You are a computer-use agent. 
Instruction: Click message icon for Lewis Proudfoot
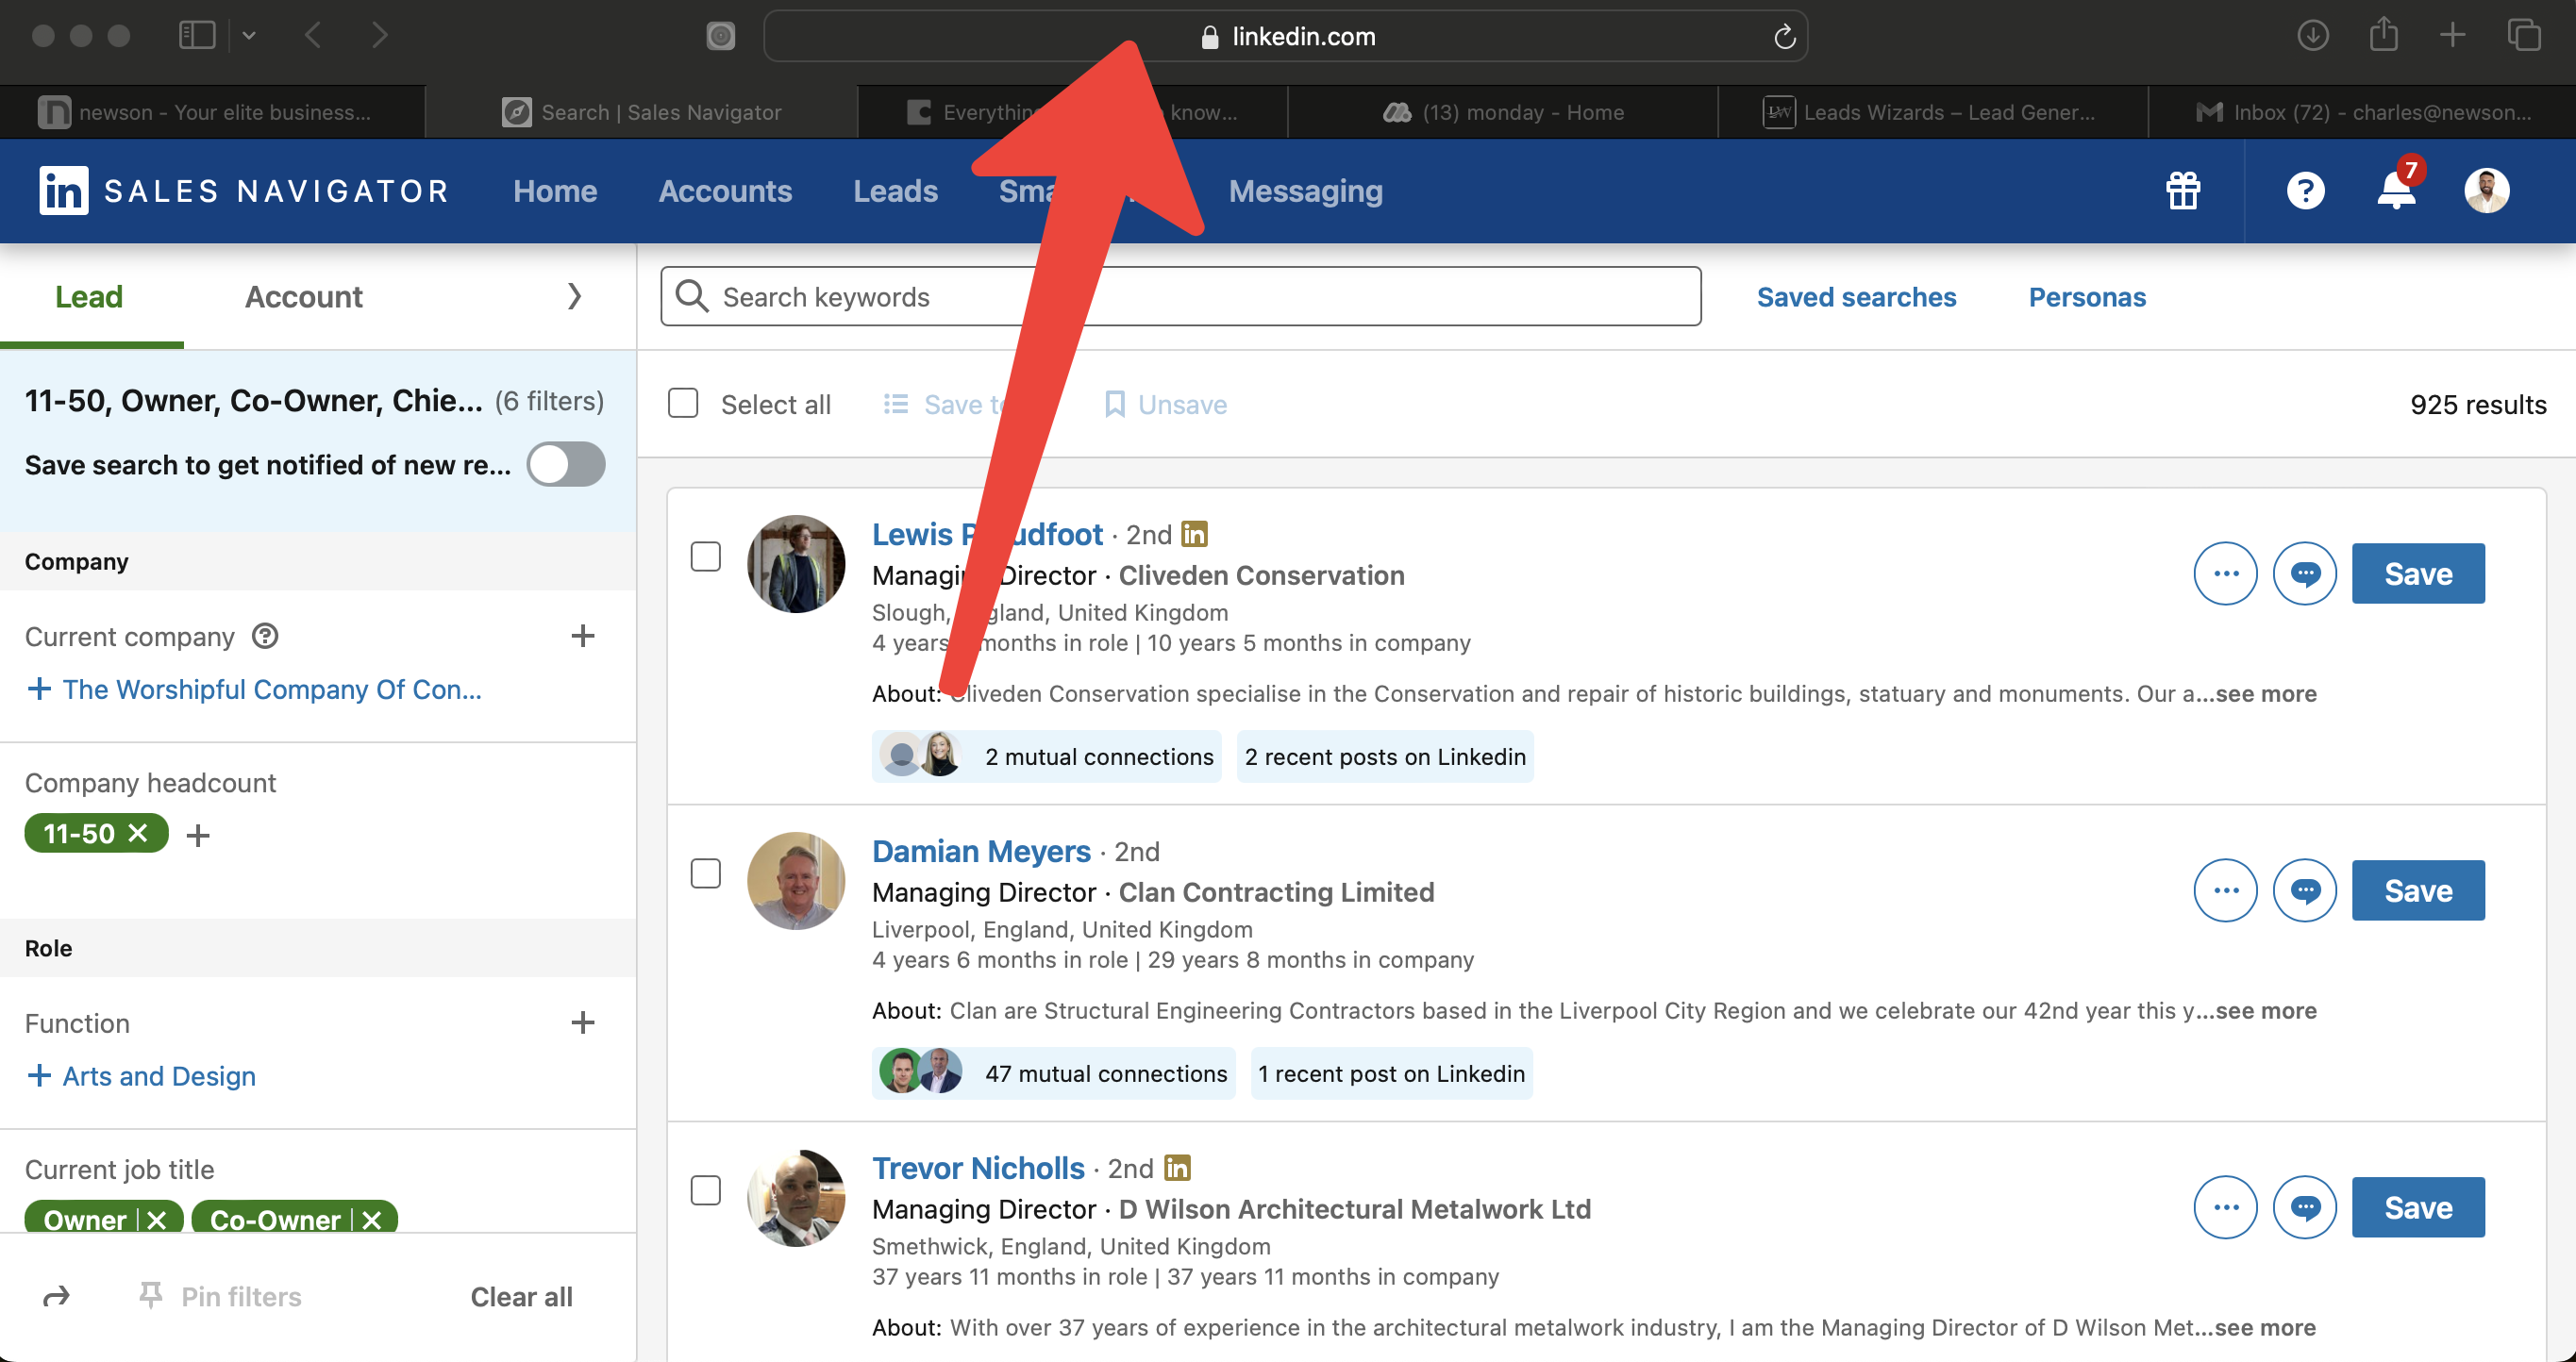pyautogui.click(x=2304, y=573)
